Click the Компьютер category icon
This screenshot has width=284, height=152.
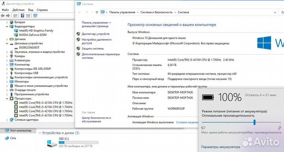(11, 65)
